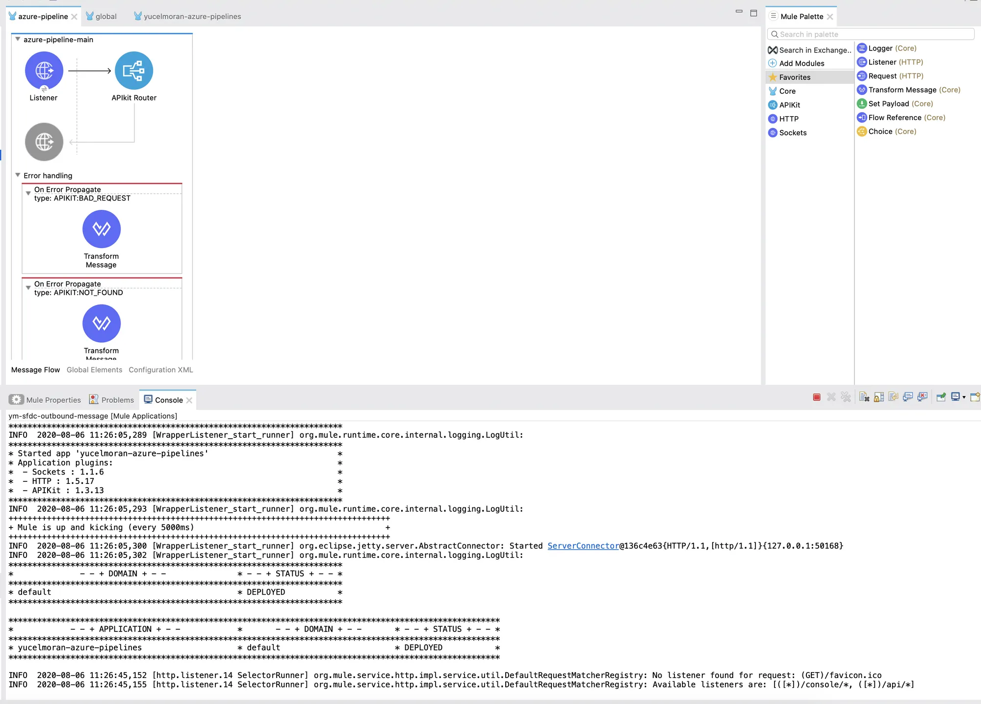Switch to Configuration XML view

[x=161, y=370]
